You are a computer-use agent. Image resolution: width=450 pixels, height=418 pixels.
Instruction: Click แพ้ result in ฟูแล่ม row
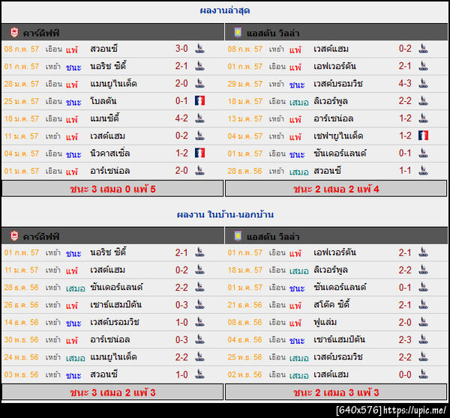pos(295,323)
